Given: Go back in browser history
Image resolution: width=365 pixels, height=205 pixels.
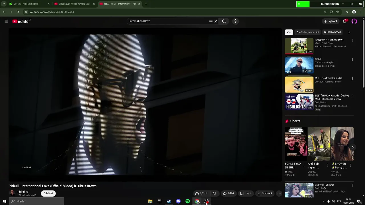Looking at the screenshot, I should [4, 12].
